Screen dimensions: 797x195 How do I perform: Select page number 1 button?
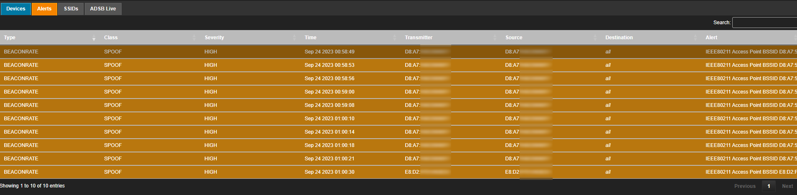[x=769, y=186]
